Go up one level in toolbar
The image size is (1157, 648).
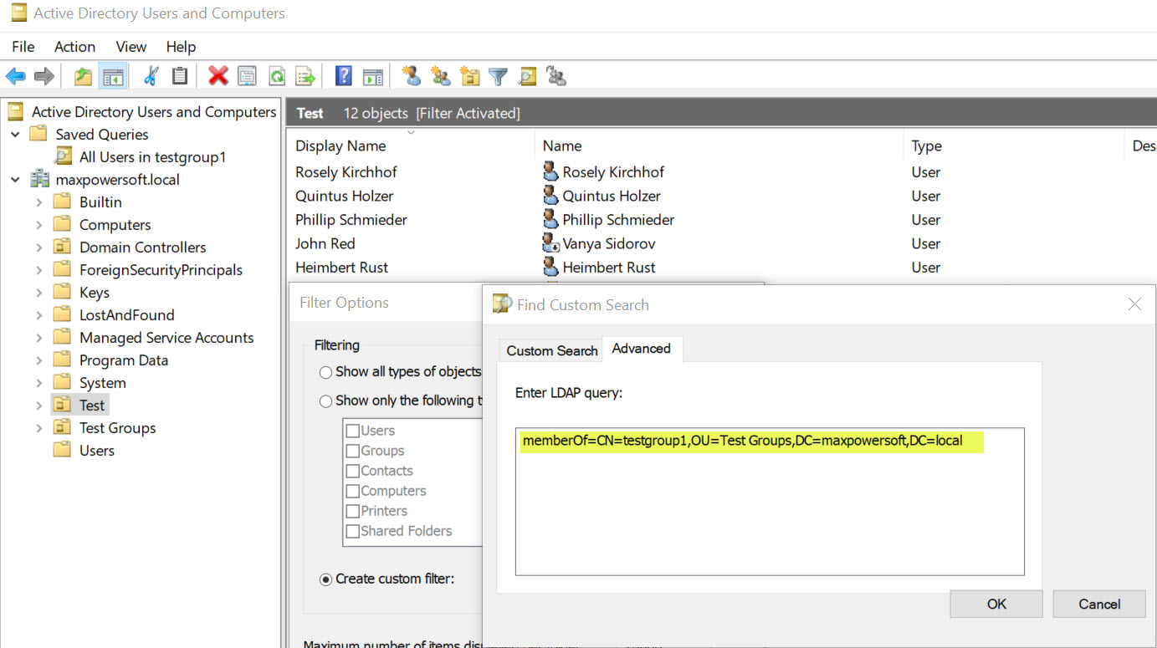[83, 77]
